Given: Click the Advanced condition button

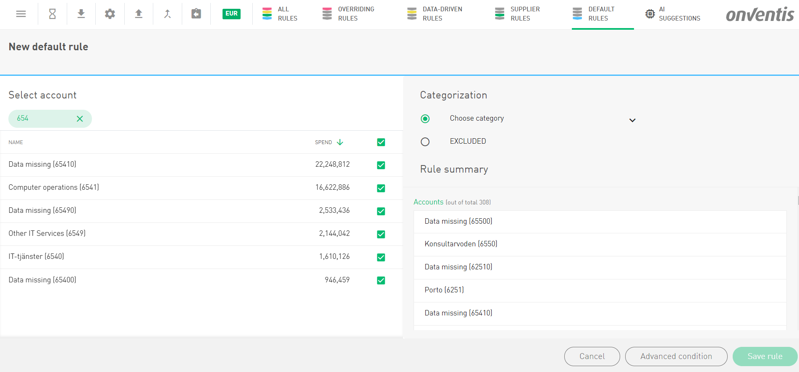Looking at the screenshot, I should tap(676, 356).
